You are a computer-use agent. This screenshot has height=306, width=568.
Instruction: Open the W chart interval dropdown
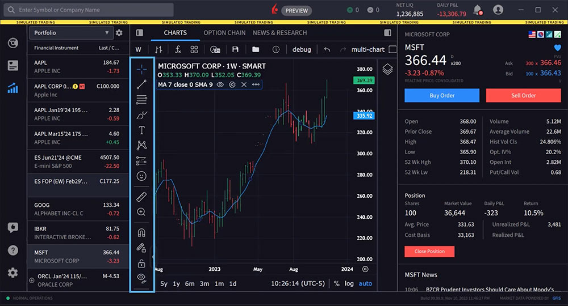(138, 49)
